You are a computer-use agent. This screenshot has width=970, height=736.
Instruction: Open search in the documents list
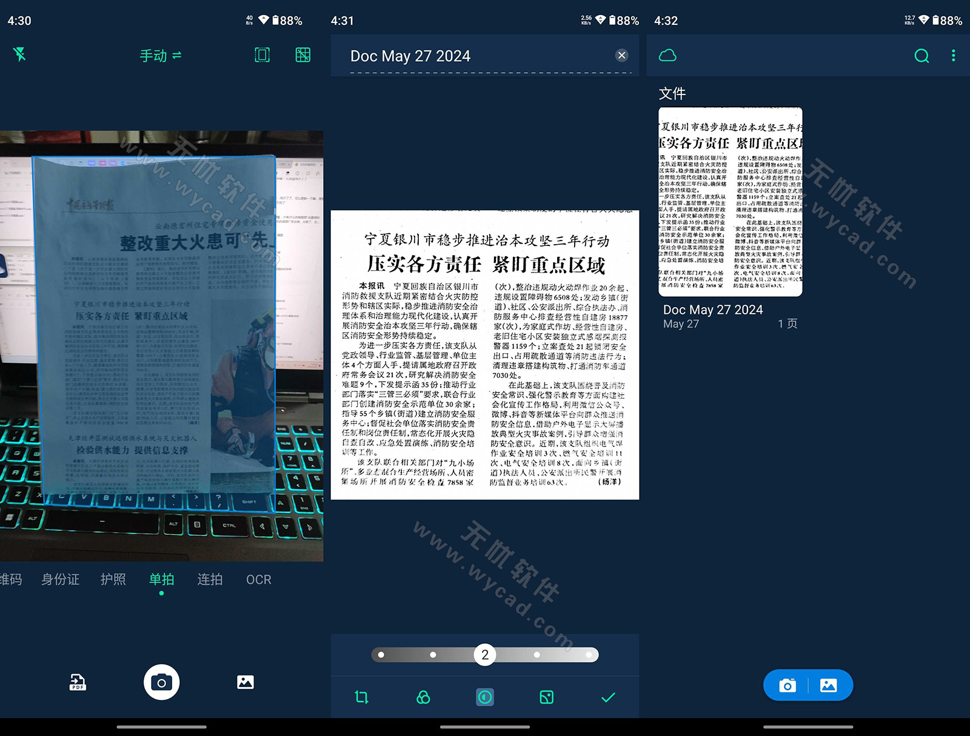(921, 55)
